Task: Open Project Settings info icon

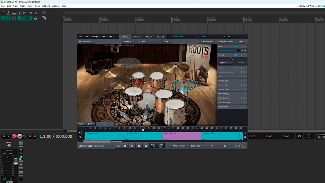Action: [x=19, y=13]
